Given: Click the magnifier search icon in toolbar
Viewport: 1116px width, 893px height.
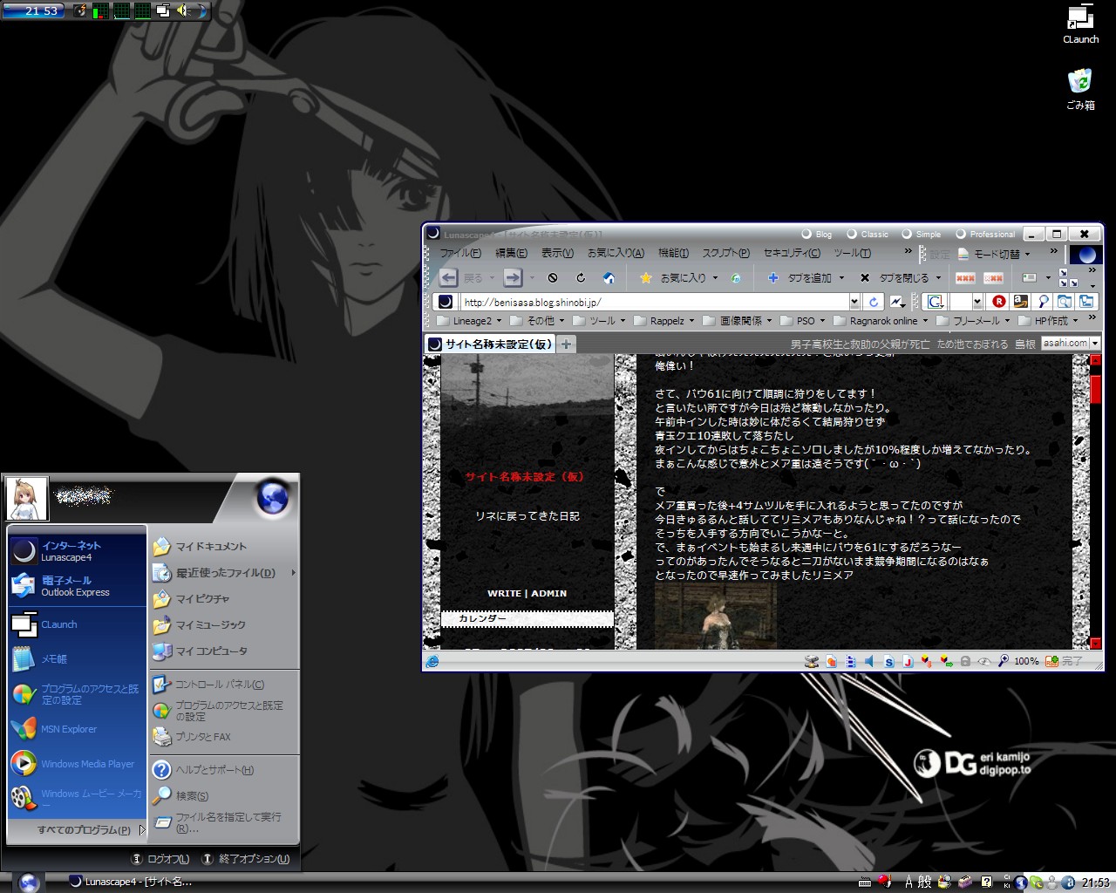Looking at the screenshot, I should click(1043, 302).
